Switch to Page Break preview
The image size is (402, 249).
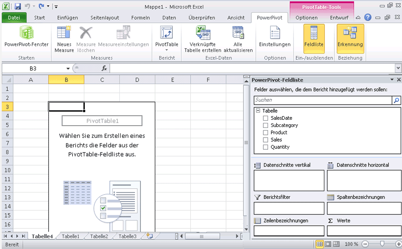tap(336, 244)
